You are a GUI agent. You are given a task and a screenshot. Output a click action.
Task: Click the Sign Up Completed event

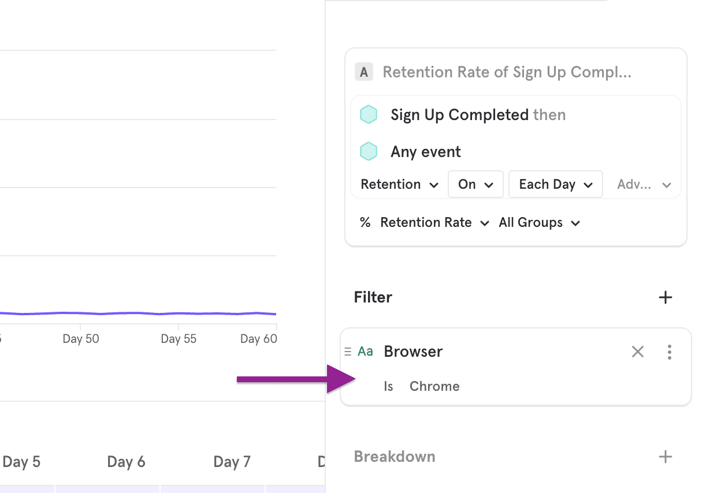[459, 115]
